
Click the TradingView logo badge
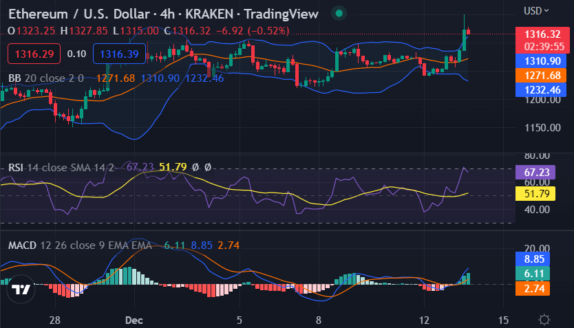click(21, 289)
